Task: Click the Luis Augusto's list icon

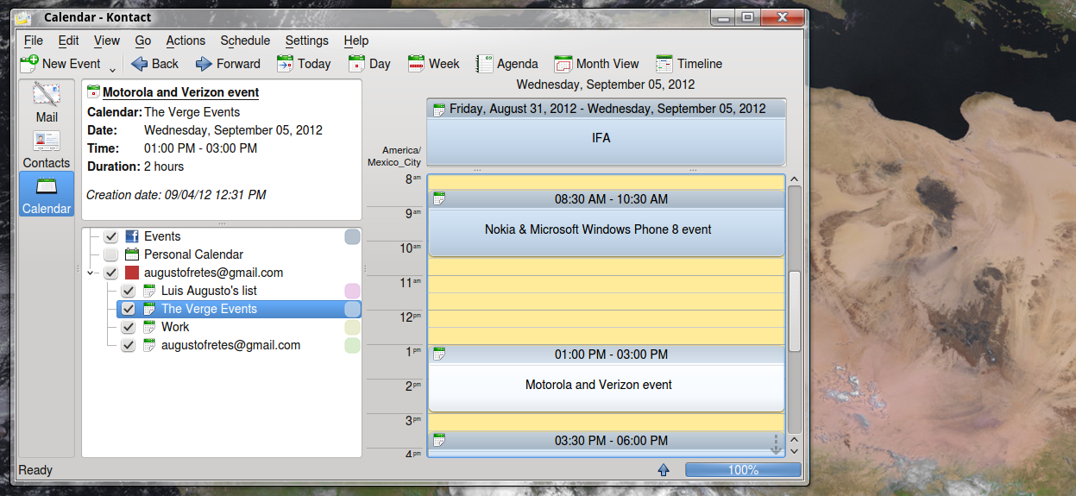Action: tap(149, 291)
